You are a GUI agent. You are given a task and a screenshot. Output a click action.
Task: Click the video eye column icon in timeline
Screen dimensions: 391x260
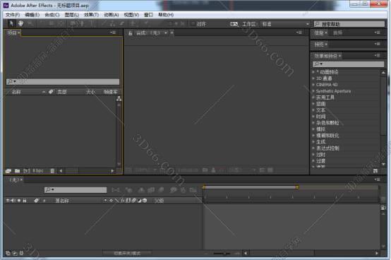(x=8, y=201)
